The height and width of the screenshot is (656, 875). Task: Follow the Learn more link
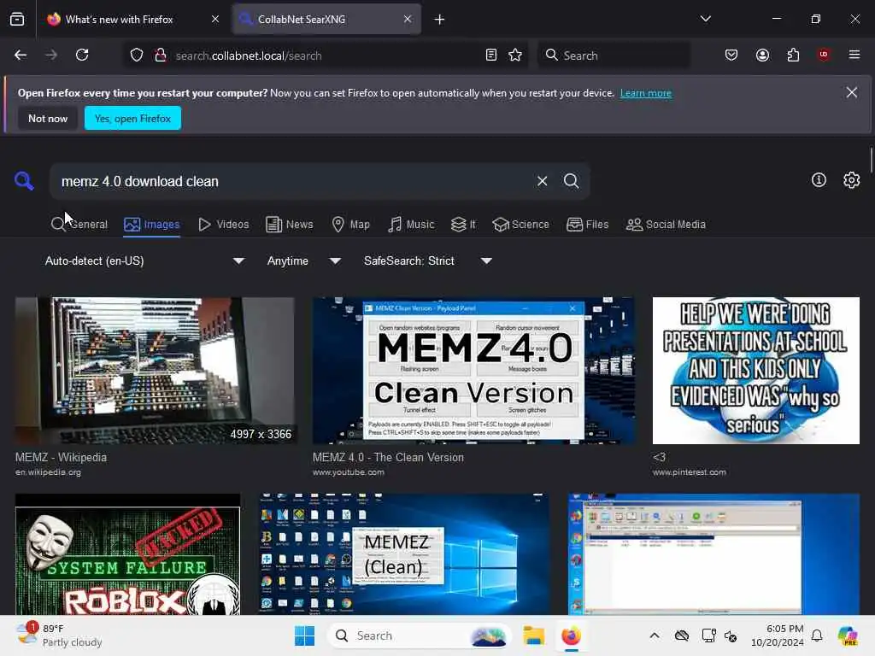tap(646, 93)
